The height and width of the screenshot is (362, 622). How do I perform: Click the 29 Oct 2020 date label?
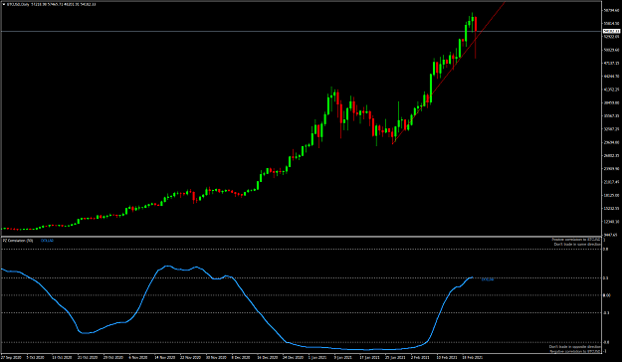[113, 358]
